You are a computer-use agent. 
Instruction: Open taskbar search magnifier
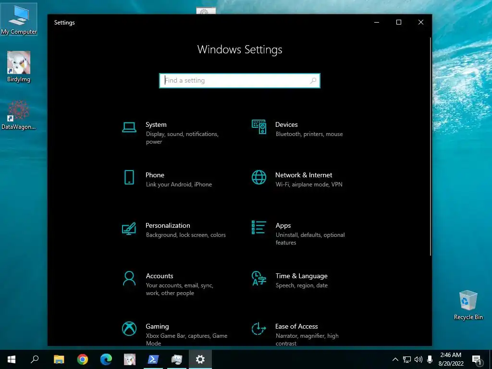(x=35, y=359)
